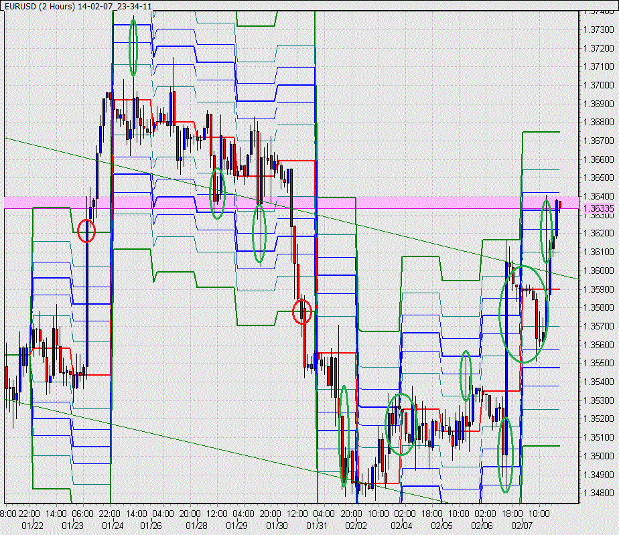Select the 1.36500 price level label
This screenshot has width=619, height=535.
[x=598, y=177]
